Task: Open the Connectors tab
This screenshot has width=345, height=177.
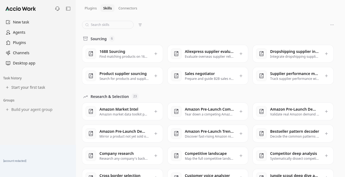Action: (x=128, y=8)
